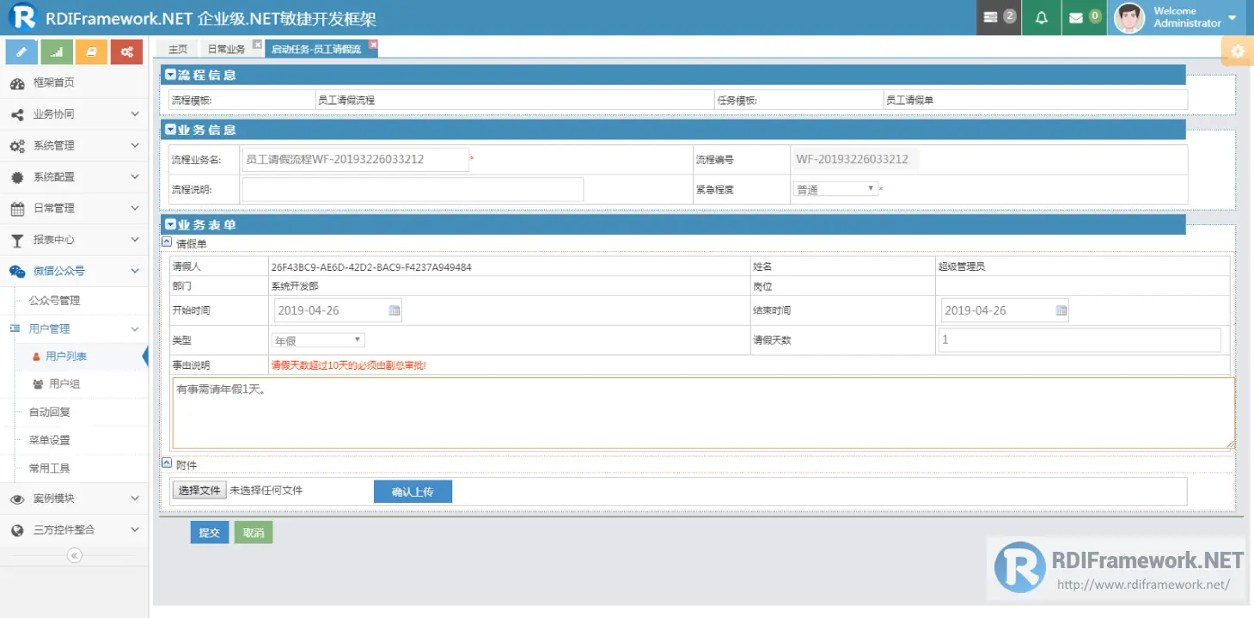Click the 开始时间 date field
The width and height of the screenshot is (1254, 618).
(x=338, y=310)
